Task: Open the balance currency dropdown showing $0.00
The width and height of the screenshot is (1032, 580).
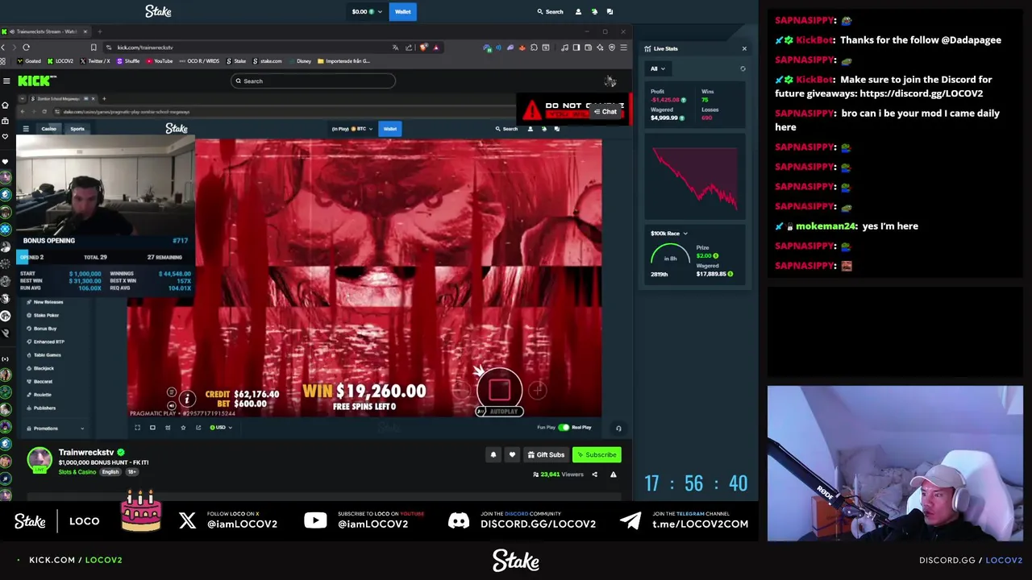Action: pos(366,11)
